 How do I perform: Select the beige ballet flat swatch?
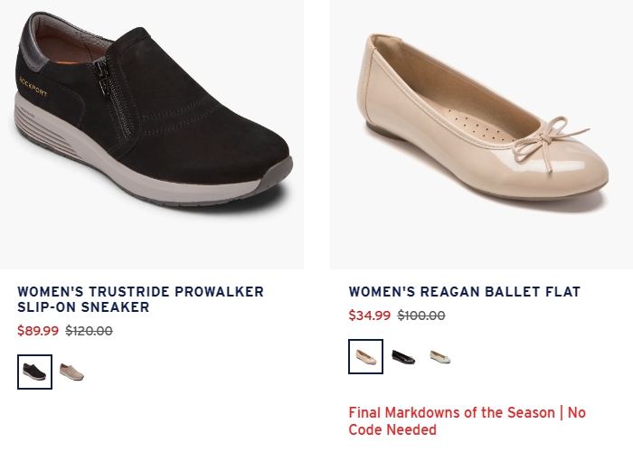(x=365, y=357)
